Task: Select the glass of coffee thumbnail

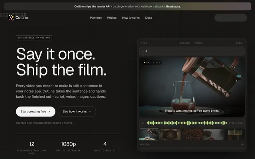Action: (x=235, y=134)
